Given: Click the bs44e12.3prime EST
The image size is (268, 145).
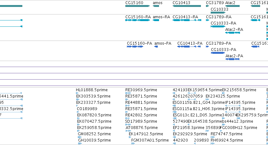Looking at the screenshot, I should (x=237, y=121).
